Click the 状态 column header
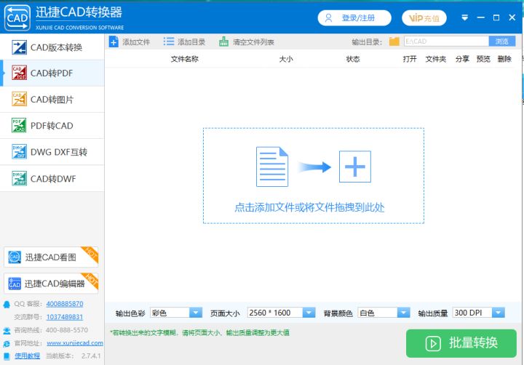 point(353,59)
